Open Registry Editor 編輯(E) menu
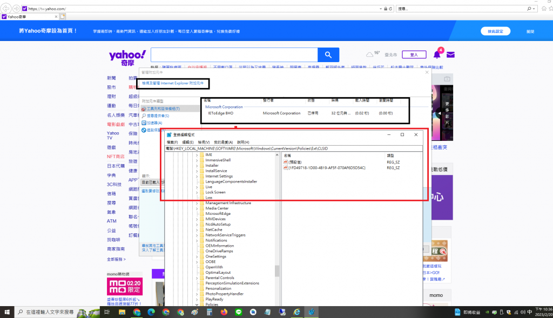This screenshot has height=318, width=553. tap(187, 142)
